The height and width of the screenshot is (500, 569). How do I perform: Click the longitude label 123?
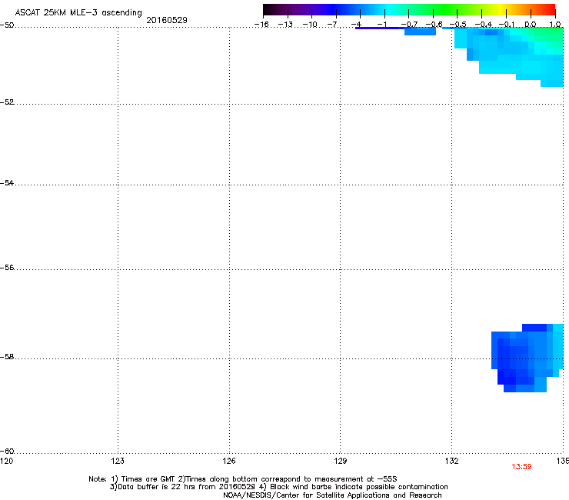[118, 461]
